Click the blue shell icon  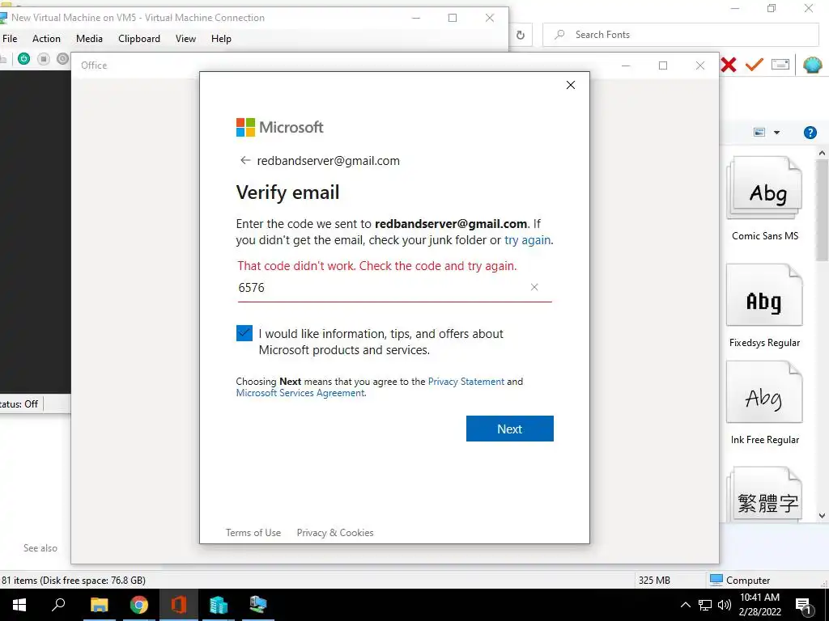coord(813,65)
